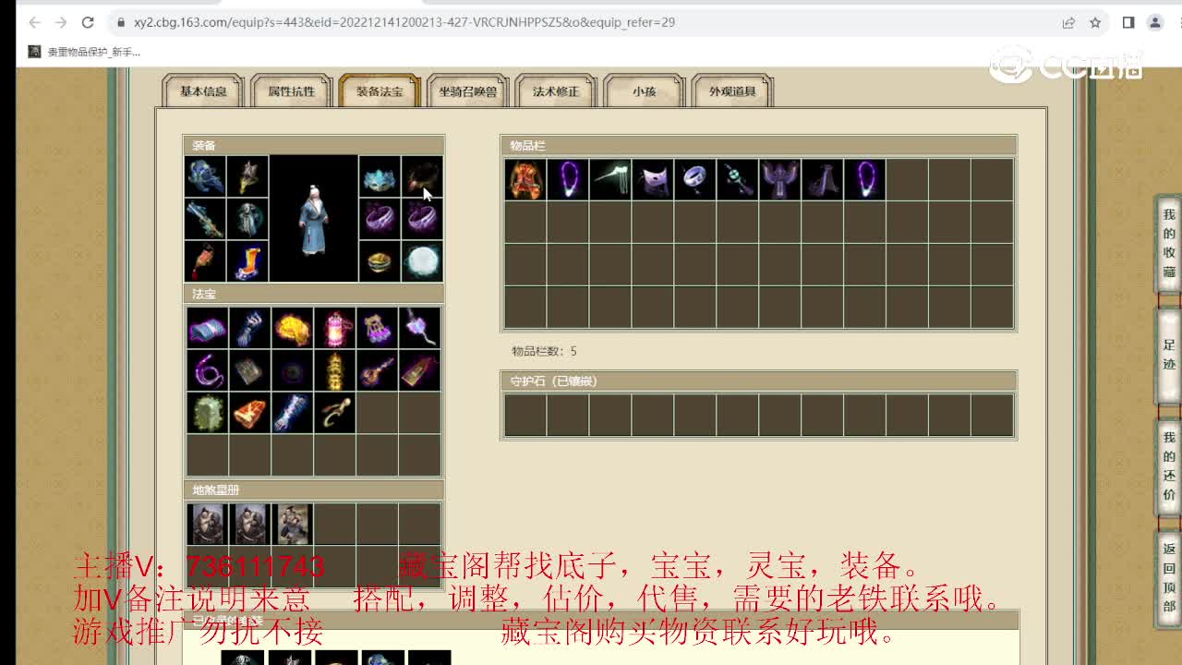Inspect the pipa lute 法宝 icon
1182x665 pixels.
(x=377, y=370)
